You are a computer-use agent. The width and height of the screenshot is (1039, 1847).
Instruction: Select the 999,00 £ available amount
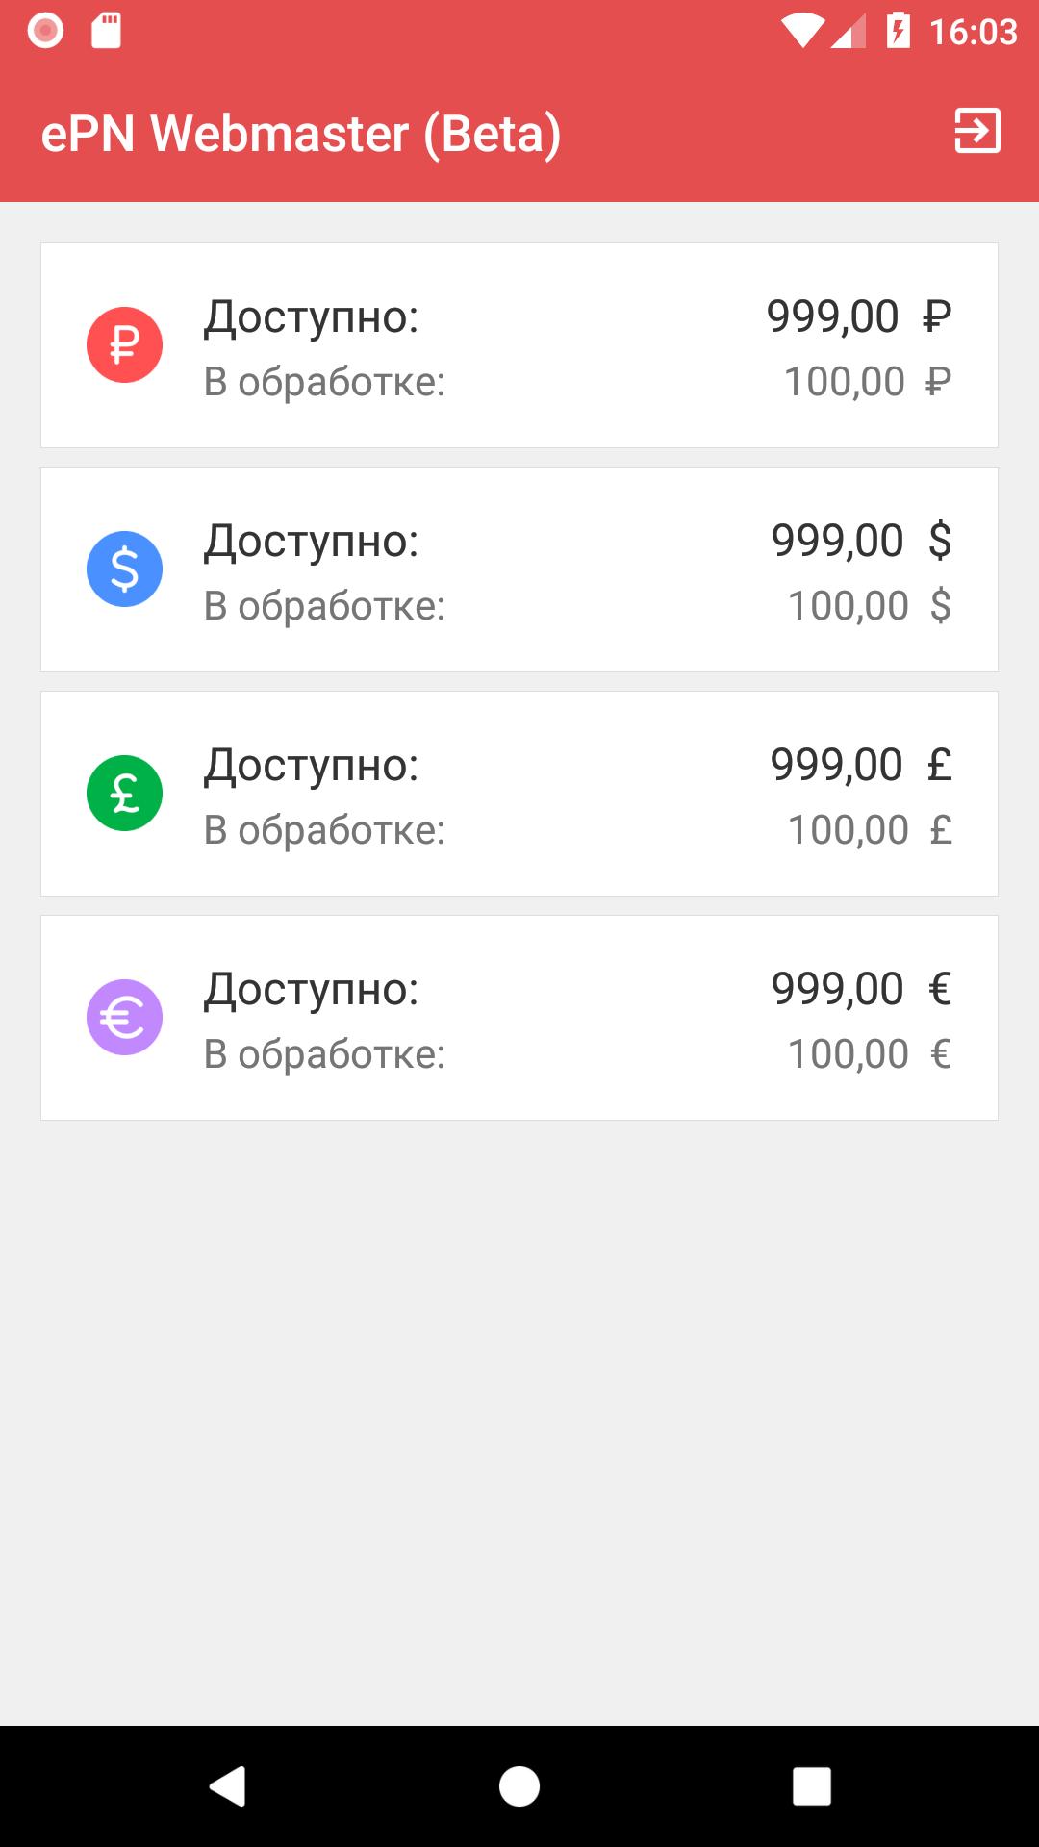pyautogui.click(x=861, y=766)
